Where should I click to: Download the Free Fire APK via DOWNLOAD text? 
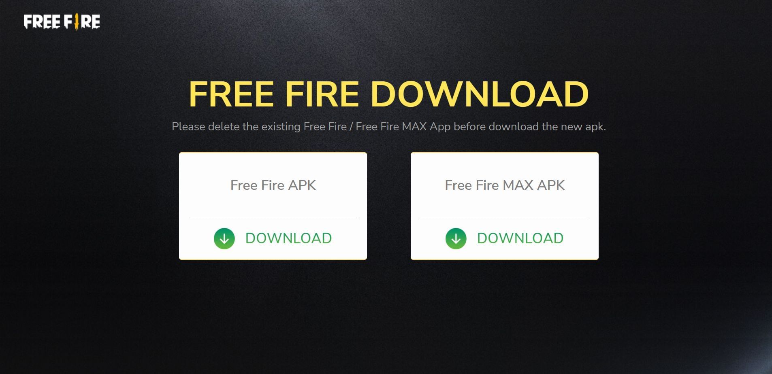pyautogui.click(x=288, y=238)
